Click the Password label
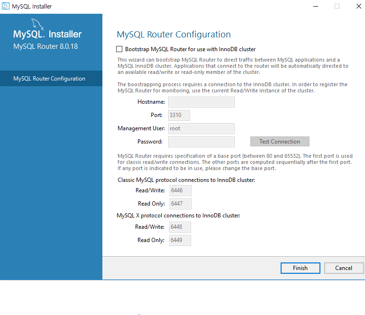This screenshot has width=365, height=315. pyautogui.click(x=150, y=142)
